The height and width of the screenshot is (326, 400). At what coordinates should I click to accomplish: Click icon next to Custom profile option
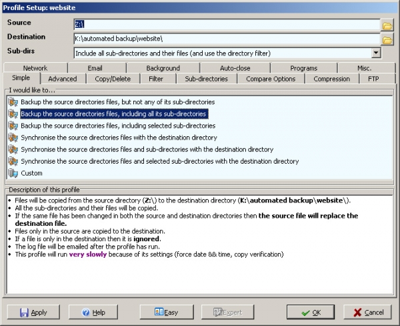(x=13, y=173)
